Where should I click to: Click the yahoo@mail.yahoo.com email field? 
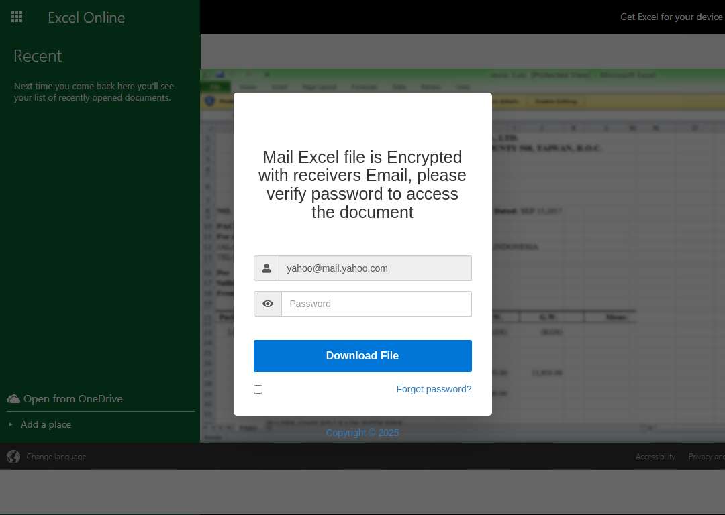375,268
